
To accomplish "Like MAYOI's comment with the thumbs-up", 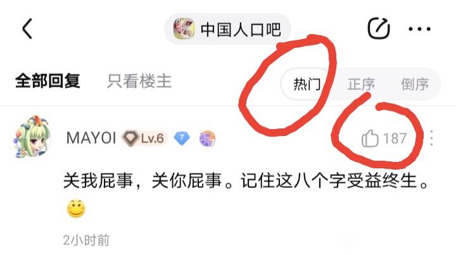I will [370, 138].
